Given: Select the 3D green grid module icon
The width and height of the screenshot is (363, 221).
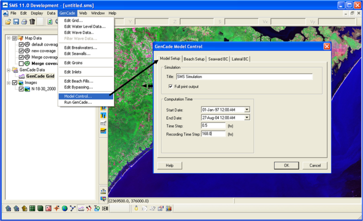Looking at the screenshot, I should (x=40, y=208).
